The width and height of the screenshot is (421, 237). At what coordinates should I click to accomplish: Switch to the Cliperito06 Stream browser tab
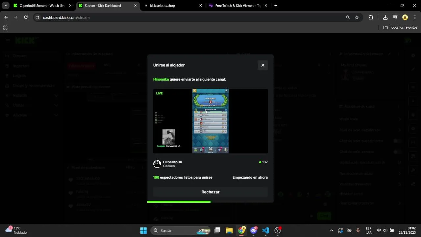[x=42, y=6]
